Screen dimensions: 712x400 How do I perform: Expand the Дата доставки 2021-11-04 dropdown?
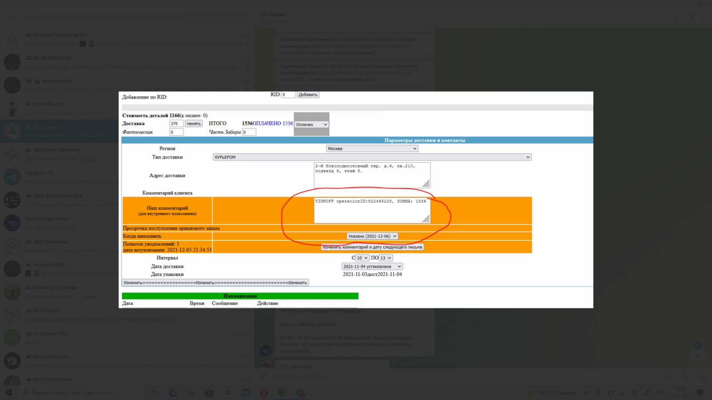372,267
